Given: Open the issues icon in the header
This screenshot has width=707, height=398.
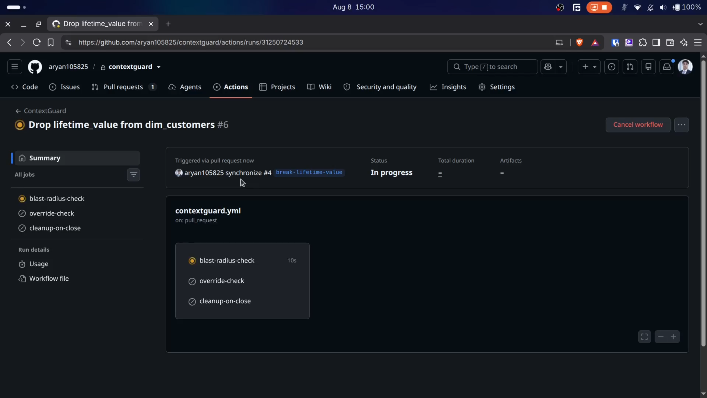Looking at the screenshot, I should tap(612, 67).
